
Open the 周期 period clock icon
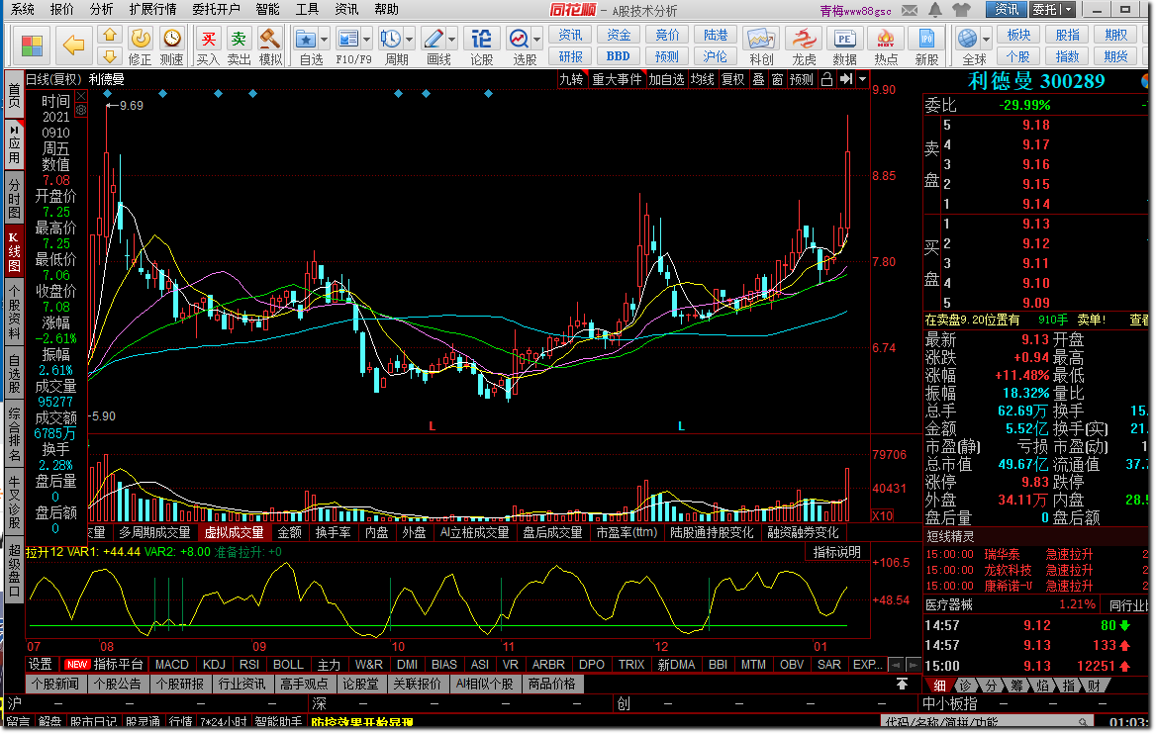click(x=390, y=39)
